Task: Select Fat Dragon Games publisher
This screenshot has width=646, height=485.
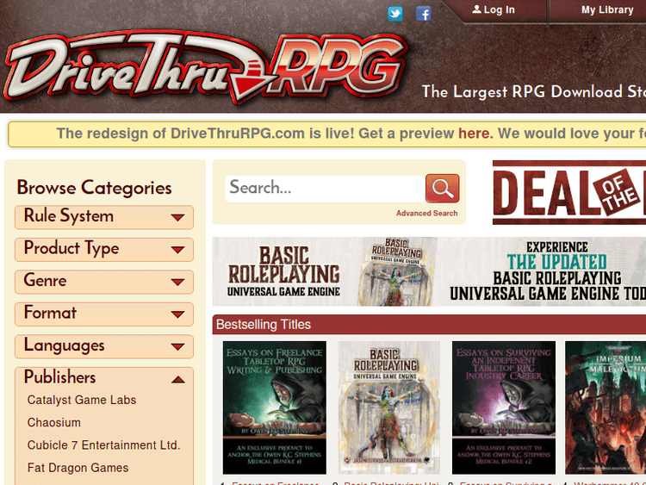Action: [78, 468]
